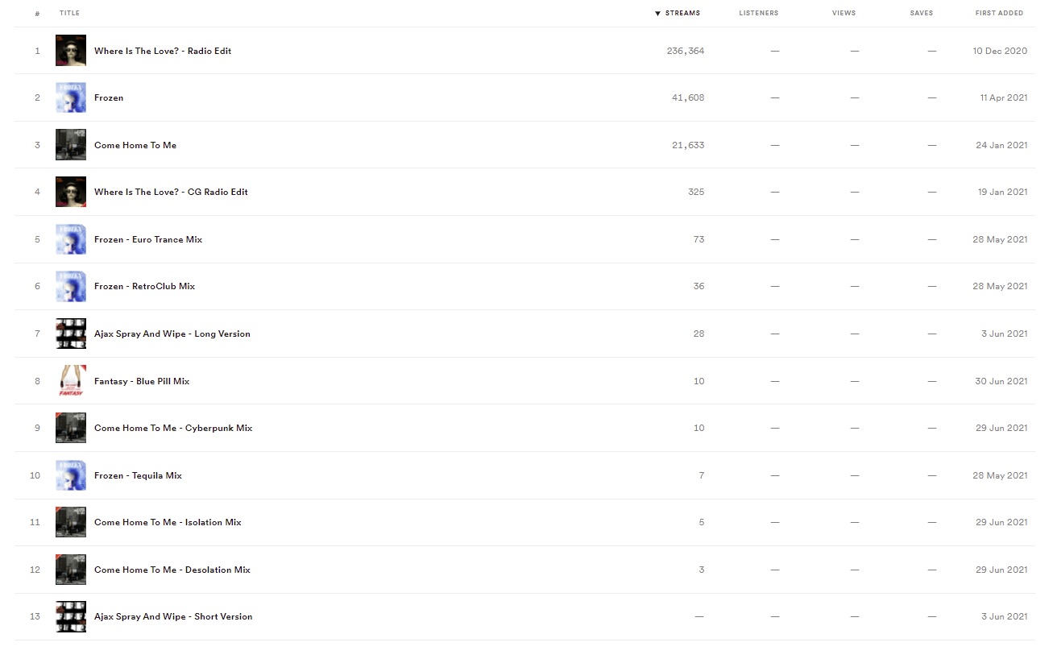Open Come Home To Me - Desolation Mix
The image size is (1057, 659).
coord(172,570)
